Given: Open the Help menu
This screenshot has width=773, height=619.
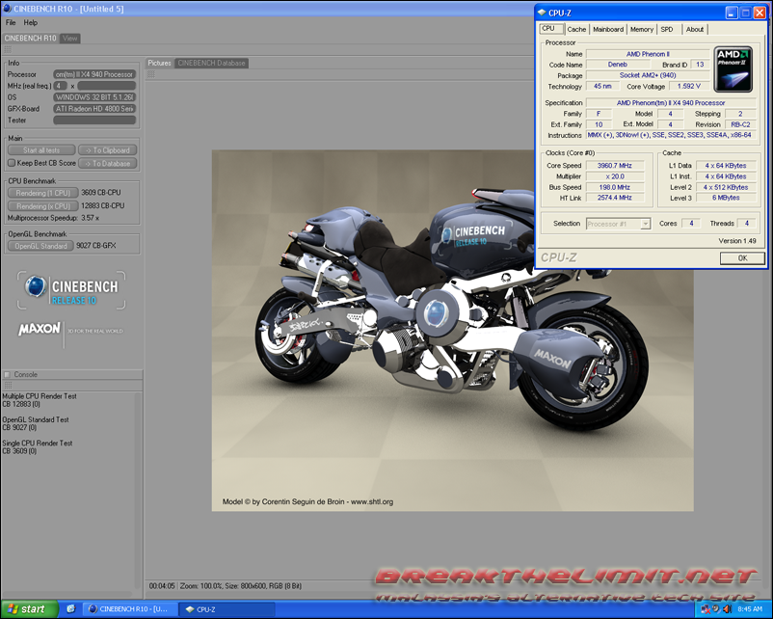Looking at the screenshot, I should (31, 23).
